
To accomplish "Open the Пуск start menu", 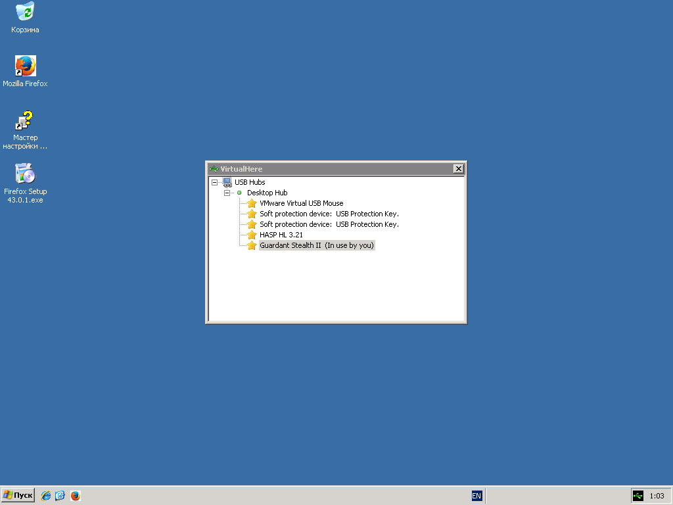I will coord(18,495).
